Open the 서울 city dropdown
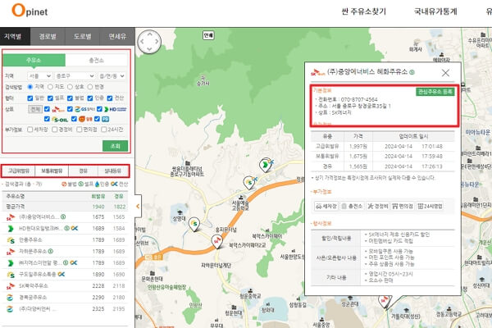Screen dimensions: 492x328 (39, 76)
